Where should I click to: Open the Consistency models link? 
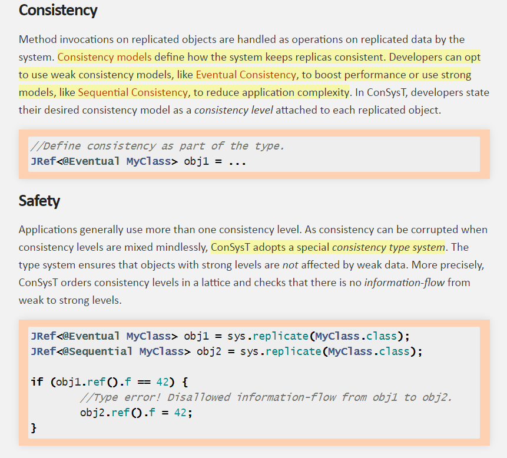click(104, 57)
